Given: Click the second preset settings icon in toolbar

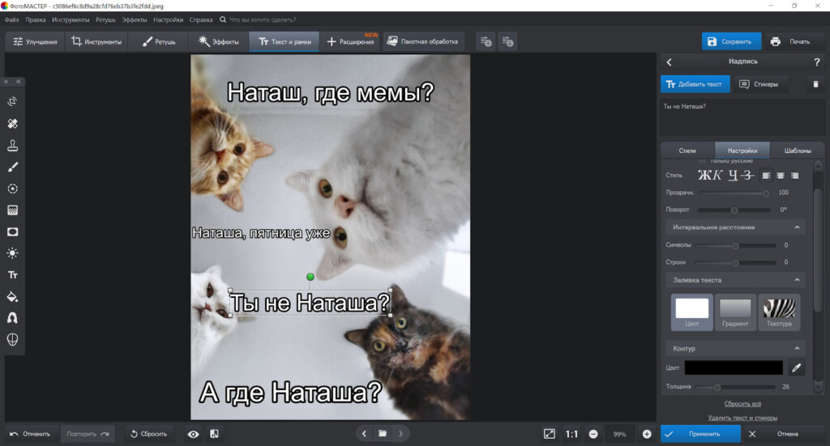Looking at the screenshot, I should (507, 41).
